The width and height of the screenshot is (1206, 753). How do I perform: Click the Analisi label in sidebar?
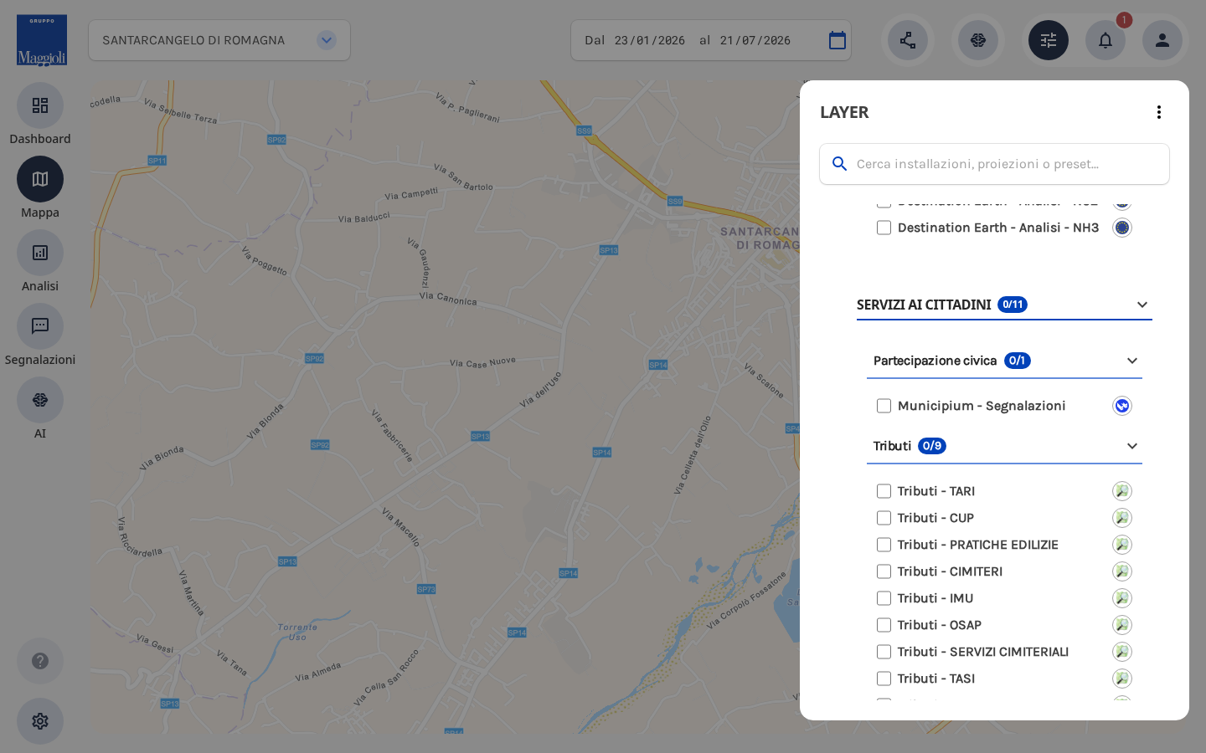(x=40, y=286)
